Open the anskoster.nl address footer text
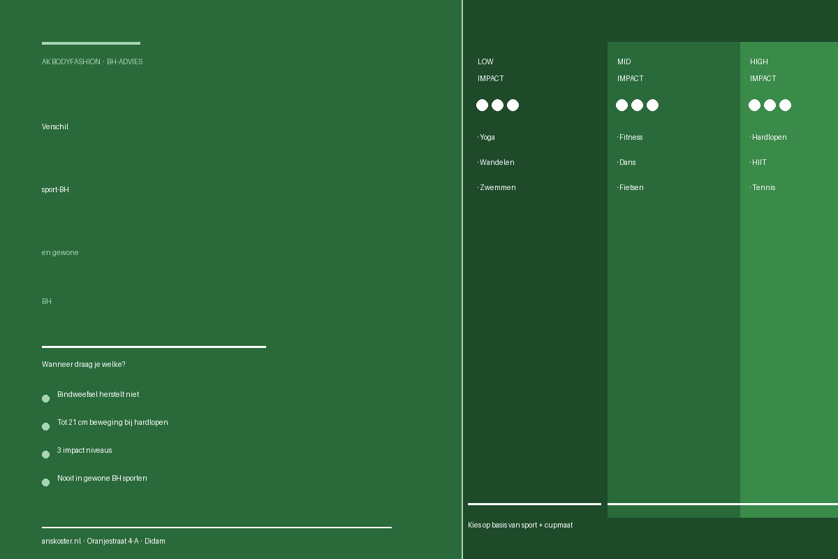 (103, 542)
